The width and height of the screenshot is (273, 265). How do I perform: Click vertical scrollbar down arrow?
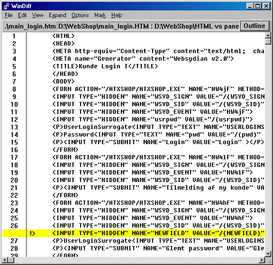coord(268,254)
